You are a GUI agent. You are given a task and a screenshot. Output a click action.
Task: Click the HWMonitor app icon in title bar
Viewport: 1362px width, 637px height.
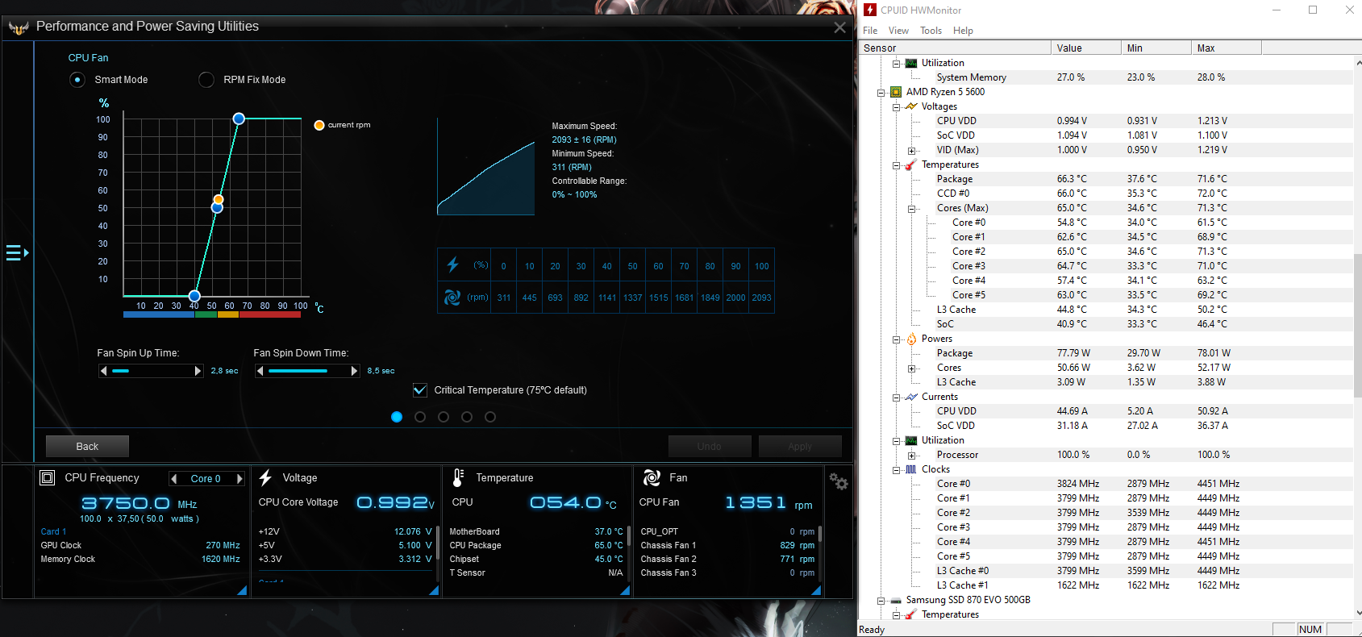click(870, 10)
